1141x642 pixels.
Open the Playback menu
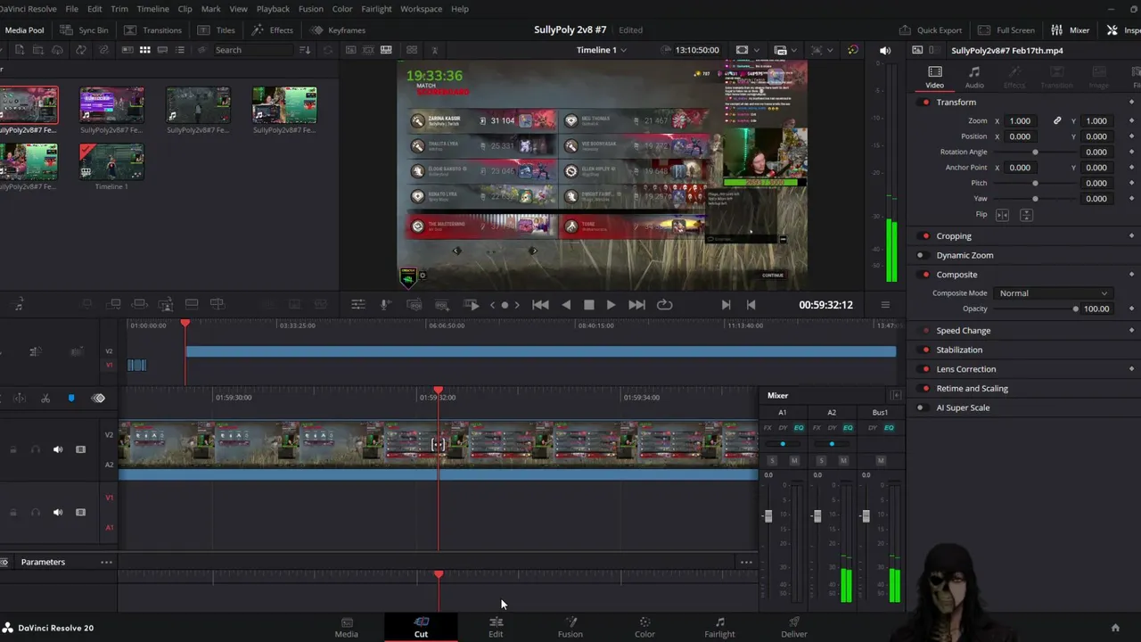(273, 9)
